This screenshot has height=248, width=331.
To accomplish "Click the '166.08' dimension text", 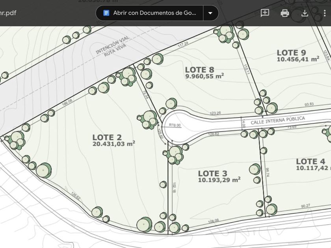I will (67, 102).
